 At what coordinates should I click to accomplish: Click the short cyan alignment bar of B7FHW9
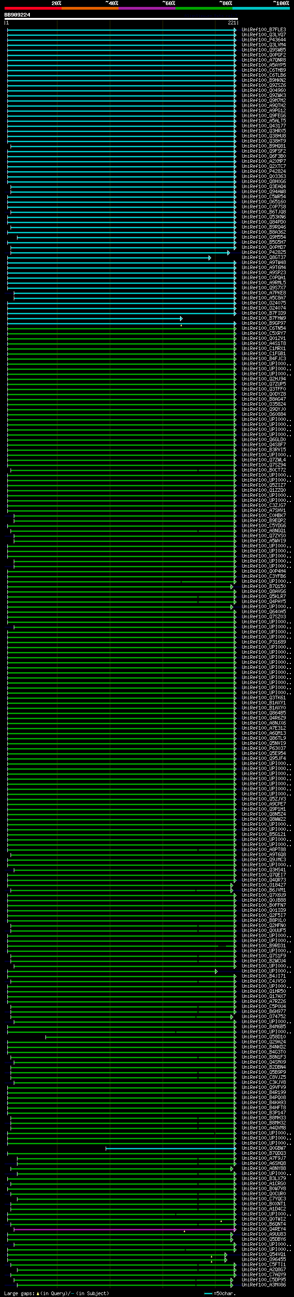(95, 318)
